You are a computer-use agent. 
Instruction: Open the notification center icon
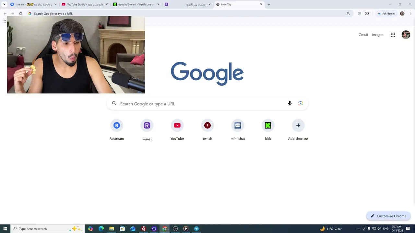coord(408,229)
